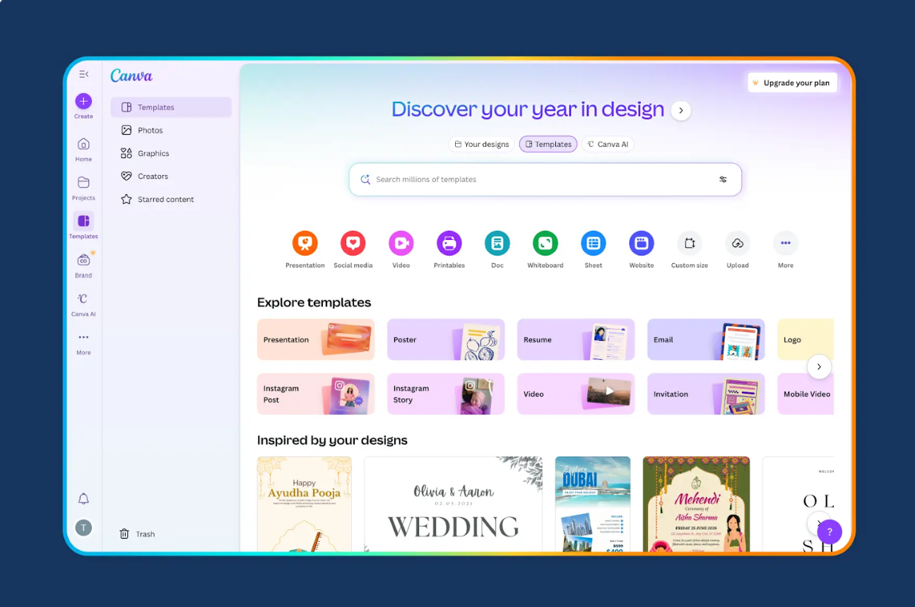
Task: Open Projects folder icon in sidebar
Action: tap(83, 182)
